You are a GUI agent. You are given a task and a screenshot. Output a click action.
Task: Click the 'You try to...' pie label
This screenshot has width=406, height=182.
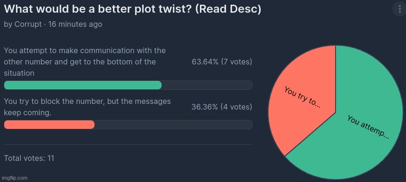[302, 97]
